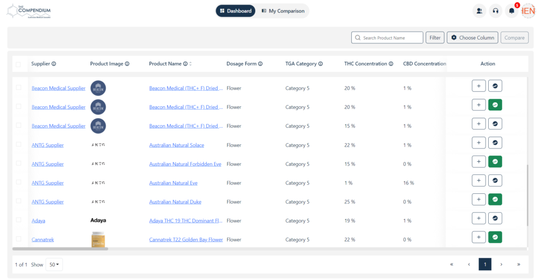Image resolution: width=541 pixels, height=280 pixels.
Task: Go to previous page arrow
Action: click(469, 265)
